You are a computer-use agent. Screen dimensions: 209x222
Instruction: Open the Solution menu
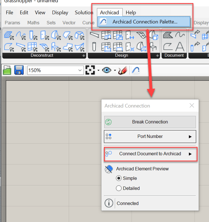point(84,12)
